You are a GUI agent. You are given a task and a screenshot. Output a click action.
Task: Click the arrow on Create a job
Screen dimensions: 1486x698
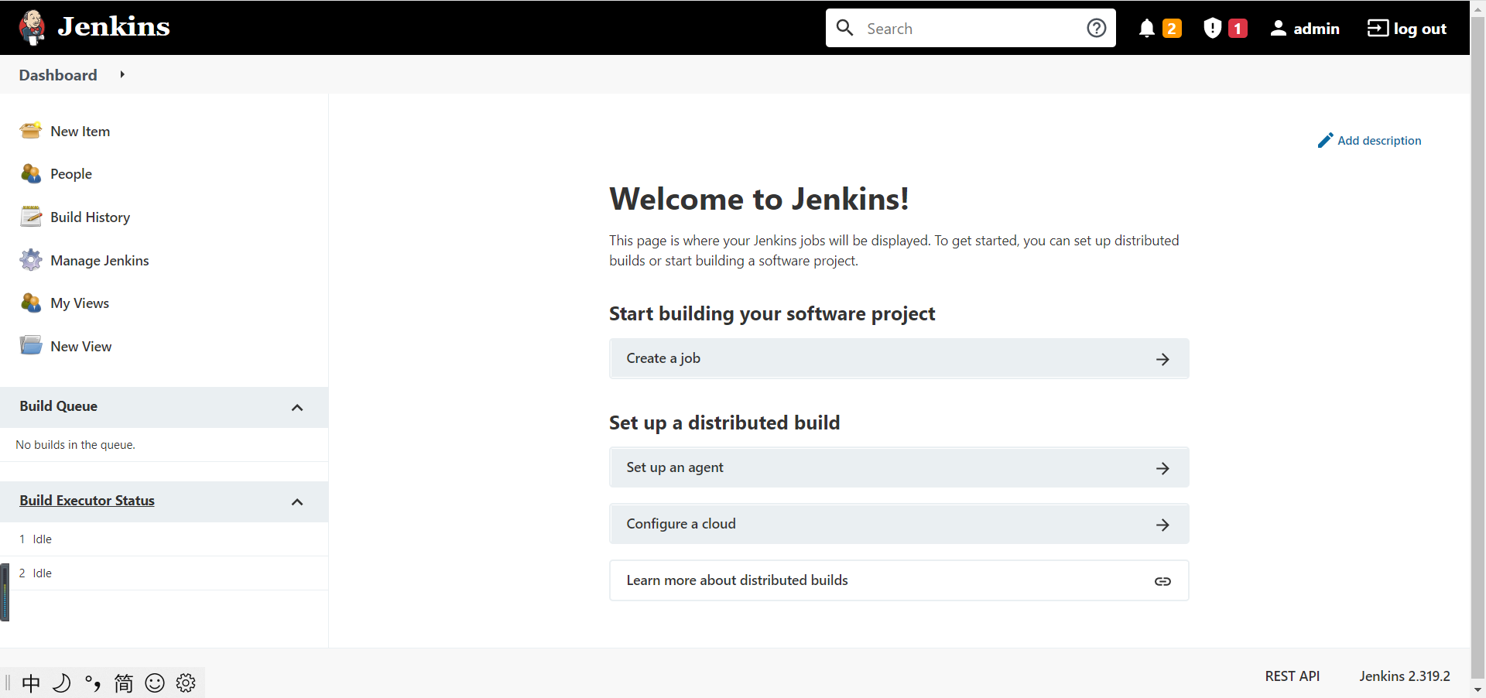(x=1162, y=359)
